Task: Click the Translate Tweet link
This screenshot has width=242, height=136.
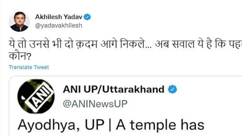Action: (29, 67)
